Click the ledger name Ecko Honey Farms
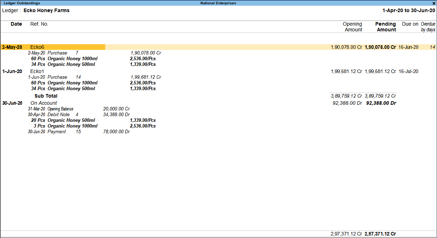437x238 pixels. [46, 10]
